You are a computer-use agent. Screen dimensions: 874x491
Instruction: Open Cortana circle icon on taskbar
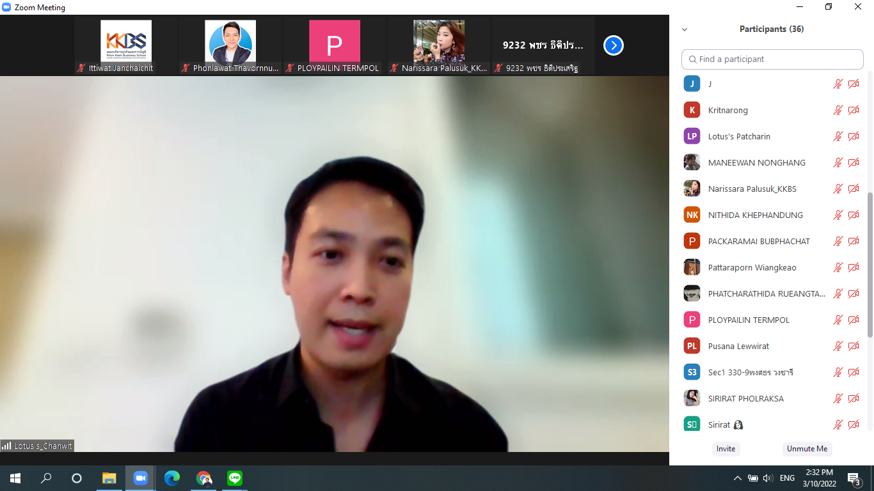coord(77,478)
